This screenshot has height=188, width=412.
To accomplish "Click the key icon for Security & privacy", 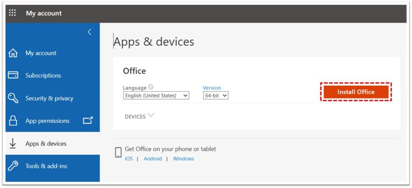I will (x=13, y=99).
